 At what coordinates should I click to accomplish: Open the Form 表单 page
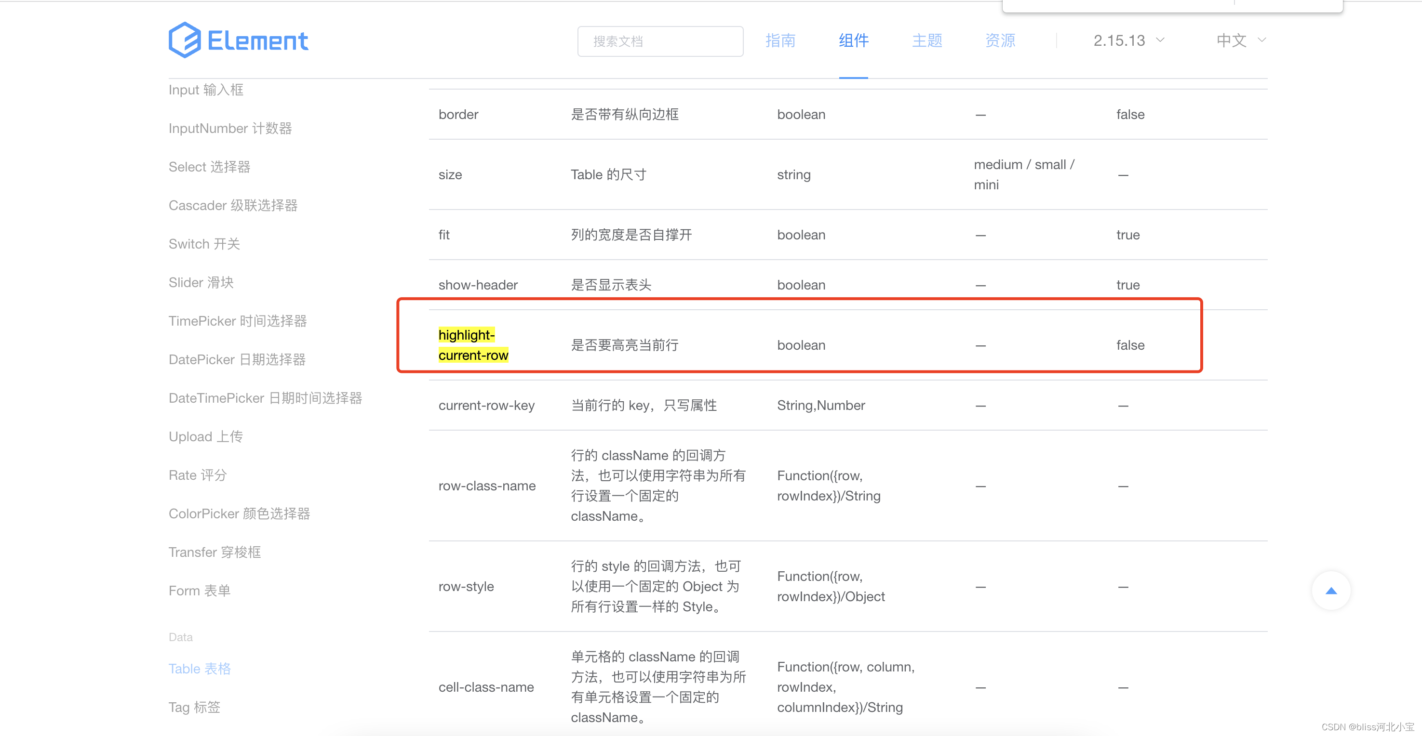click(199, 590)
